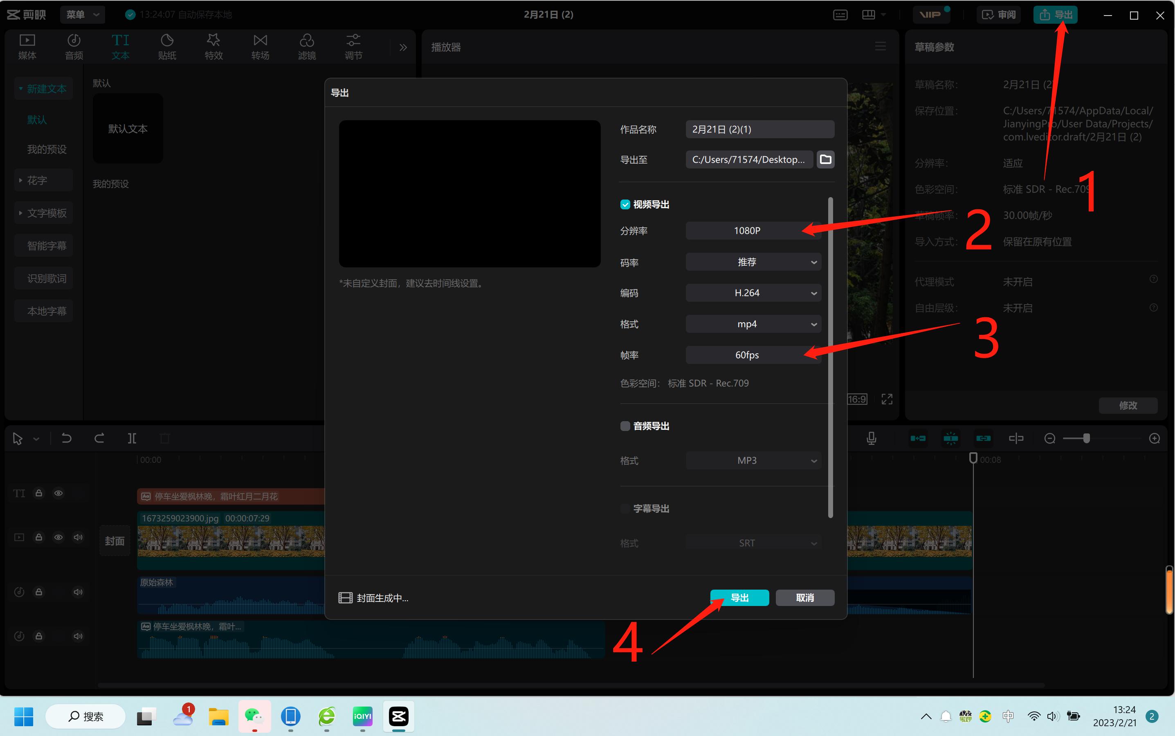Open the 码率 bitrate dropdown set to 推荐

753,263
